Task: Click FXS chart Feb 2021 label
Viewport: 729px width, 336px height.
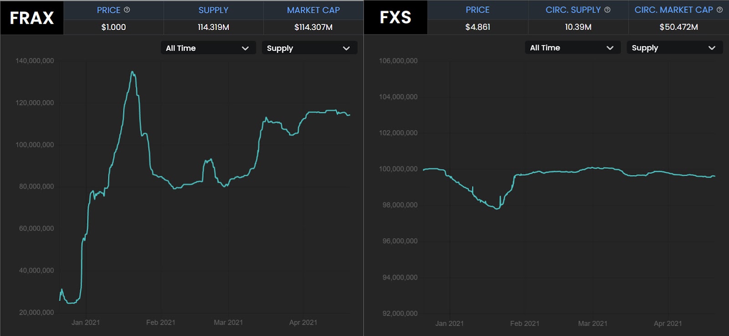Action: click(524, 323)
